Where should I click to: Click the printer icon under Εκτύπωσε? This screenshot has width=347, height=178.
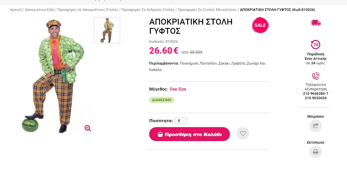click(316, 152)
